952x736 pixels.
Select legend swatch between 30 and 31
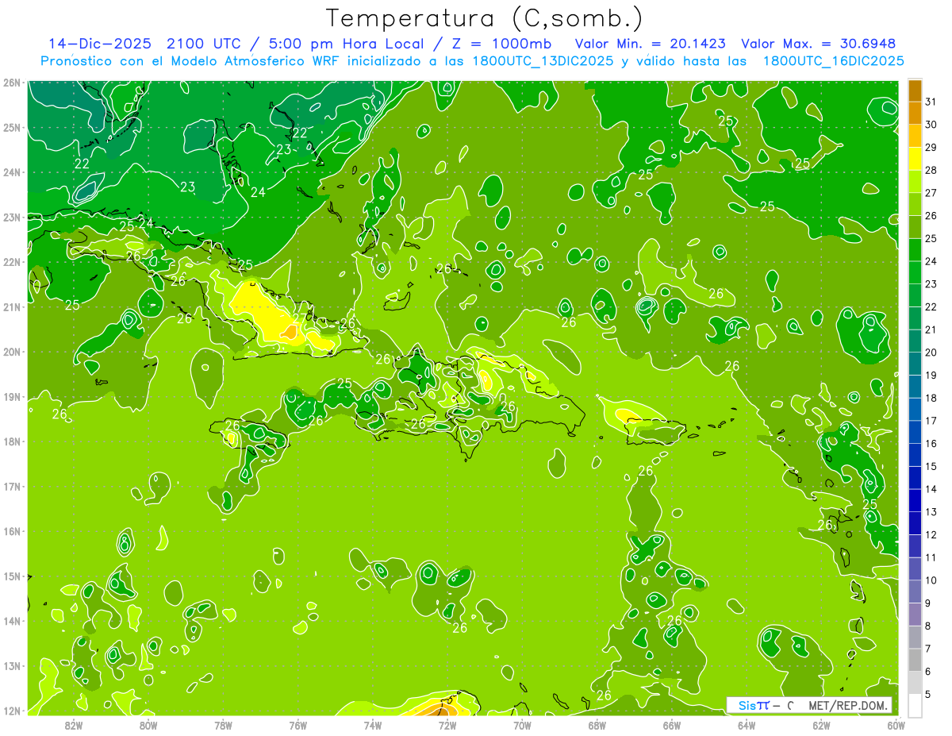tap(915, 113)
